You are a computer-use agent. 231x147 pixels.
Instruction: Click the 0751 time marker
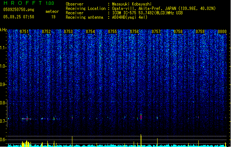tap(24, 32)
